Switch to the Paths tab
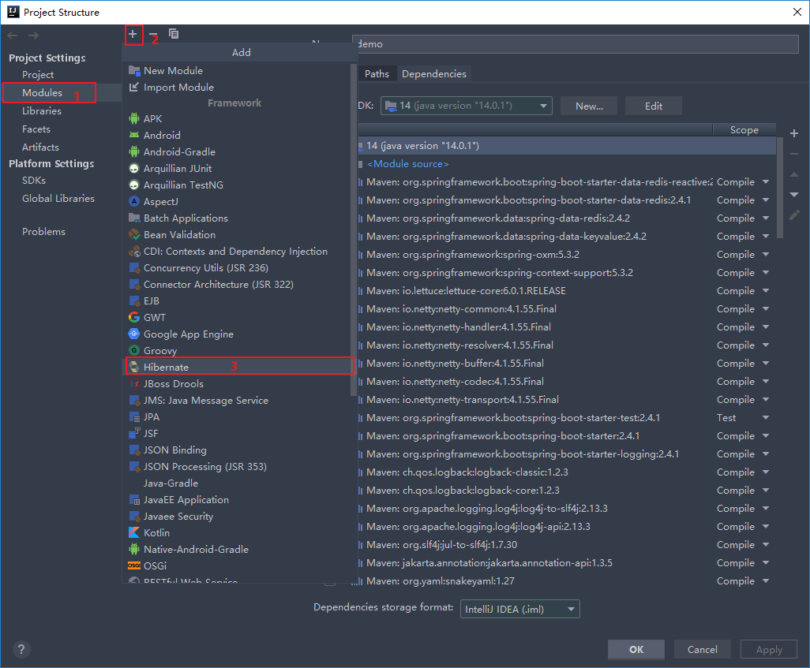Screen dimensions: 810x668 377,74
